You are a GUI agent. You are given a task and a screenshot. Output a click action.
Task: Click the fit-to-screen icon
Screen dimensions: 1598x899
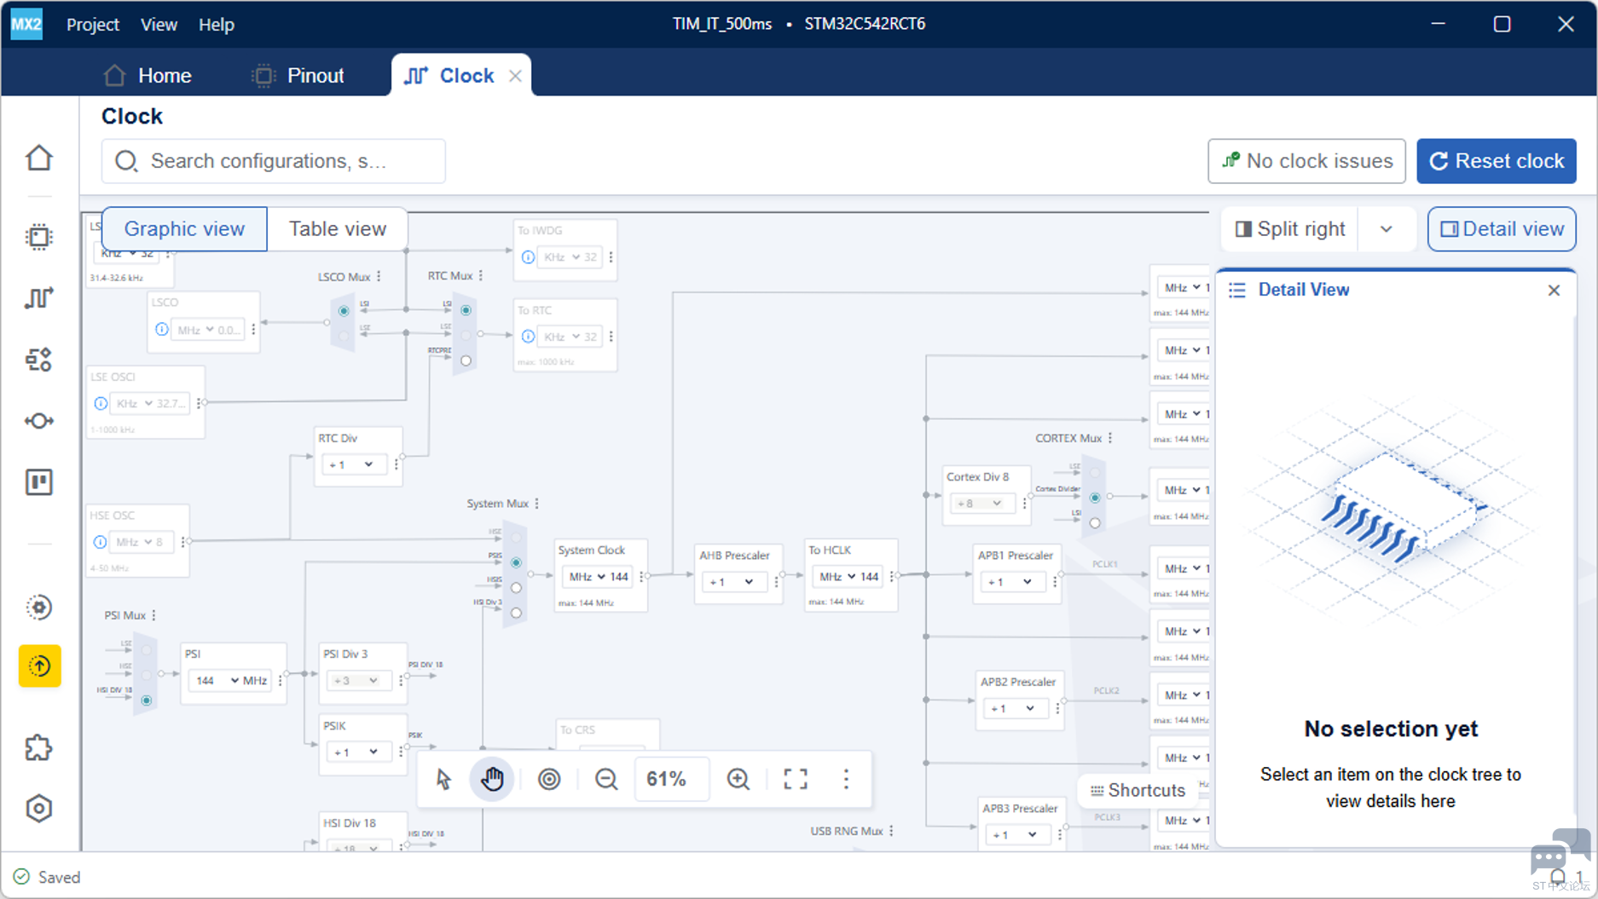coord(796,779)
